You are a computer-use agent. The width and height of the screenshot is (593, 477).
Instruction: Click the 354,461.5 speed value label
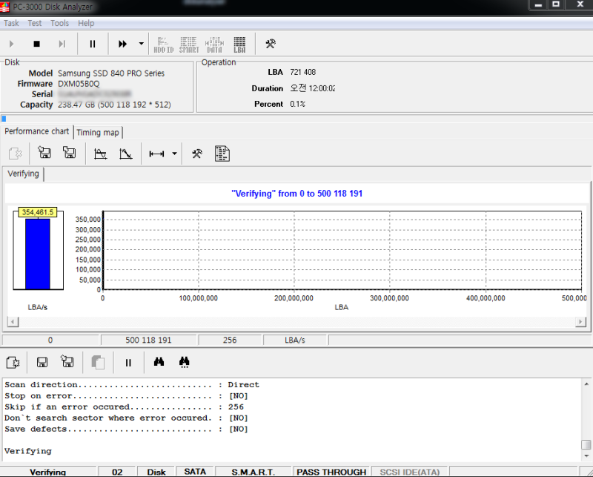pyautogui.click(x=38, y=212)
